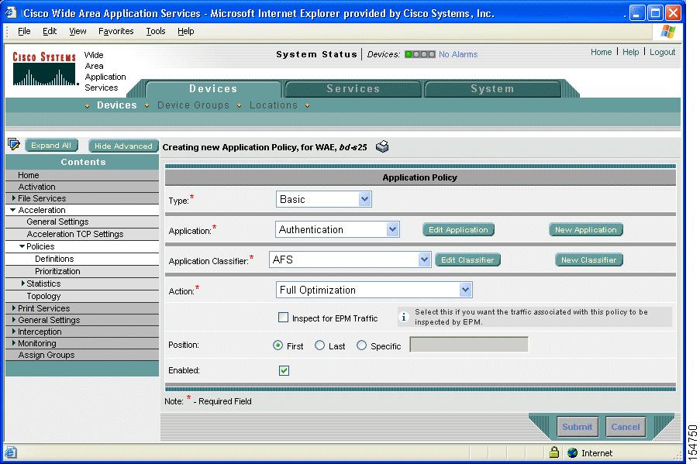Expand the Statistics tree node

click(23, 283)
